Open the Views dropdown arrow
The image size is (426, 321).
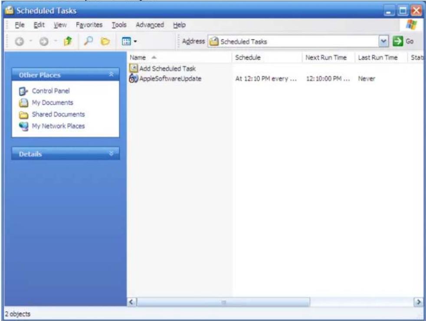(135, 42)
